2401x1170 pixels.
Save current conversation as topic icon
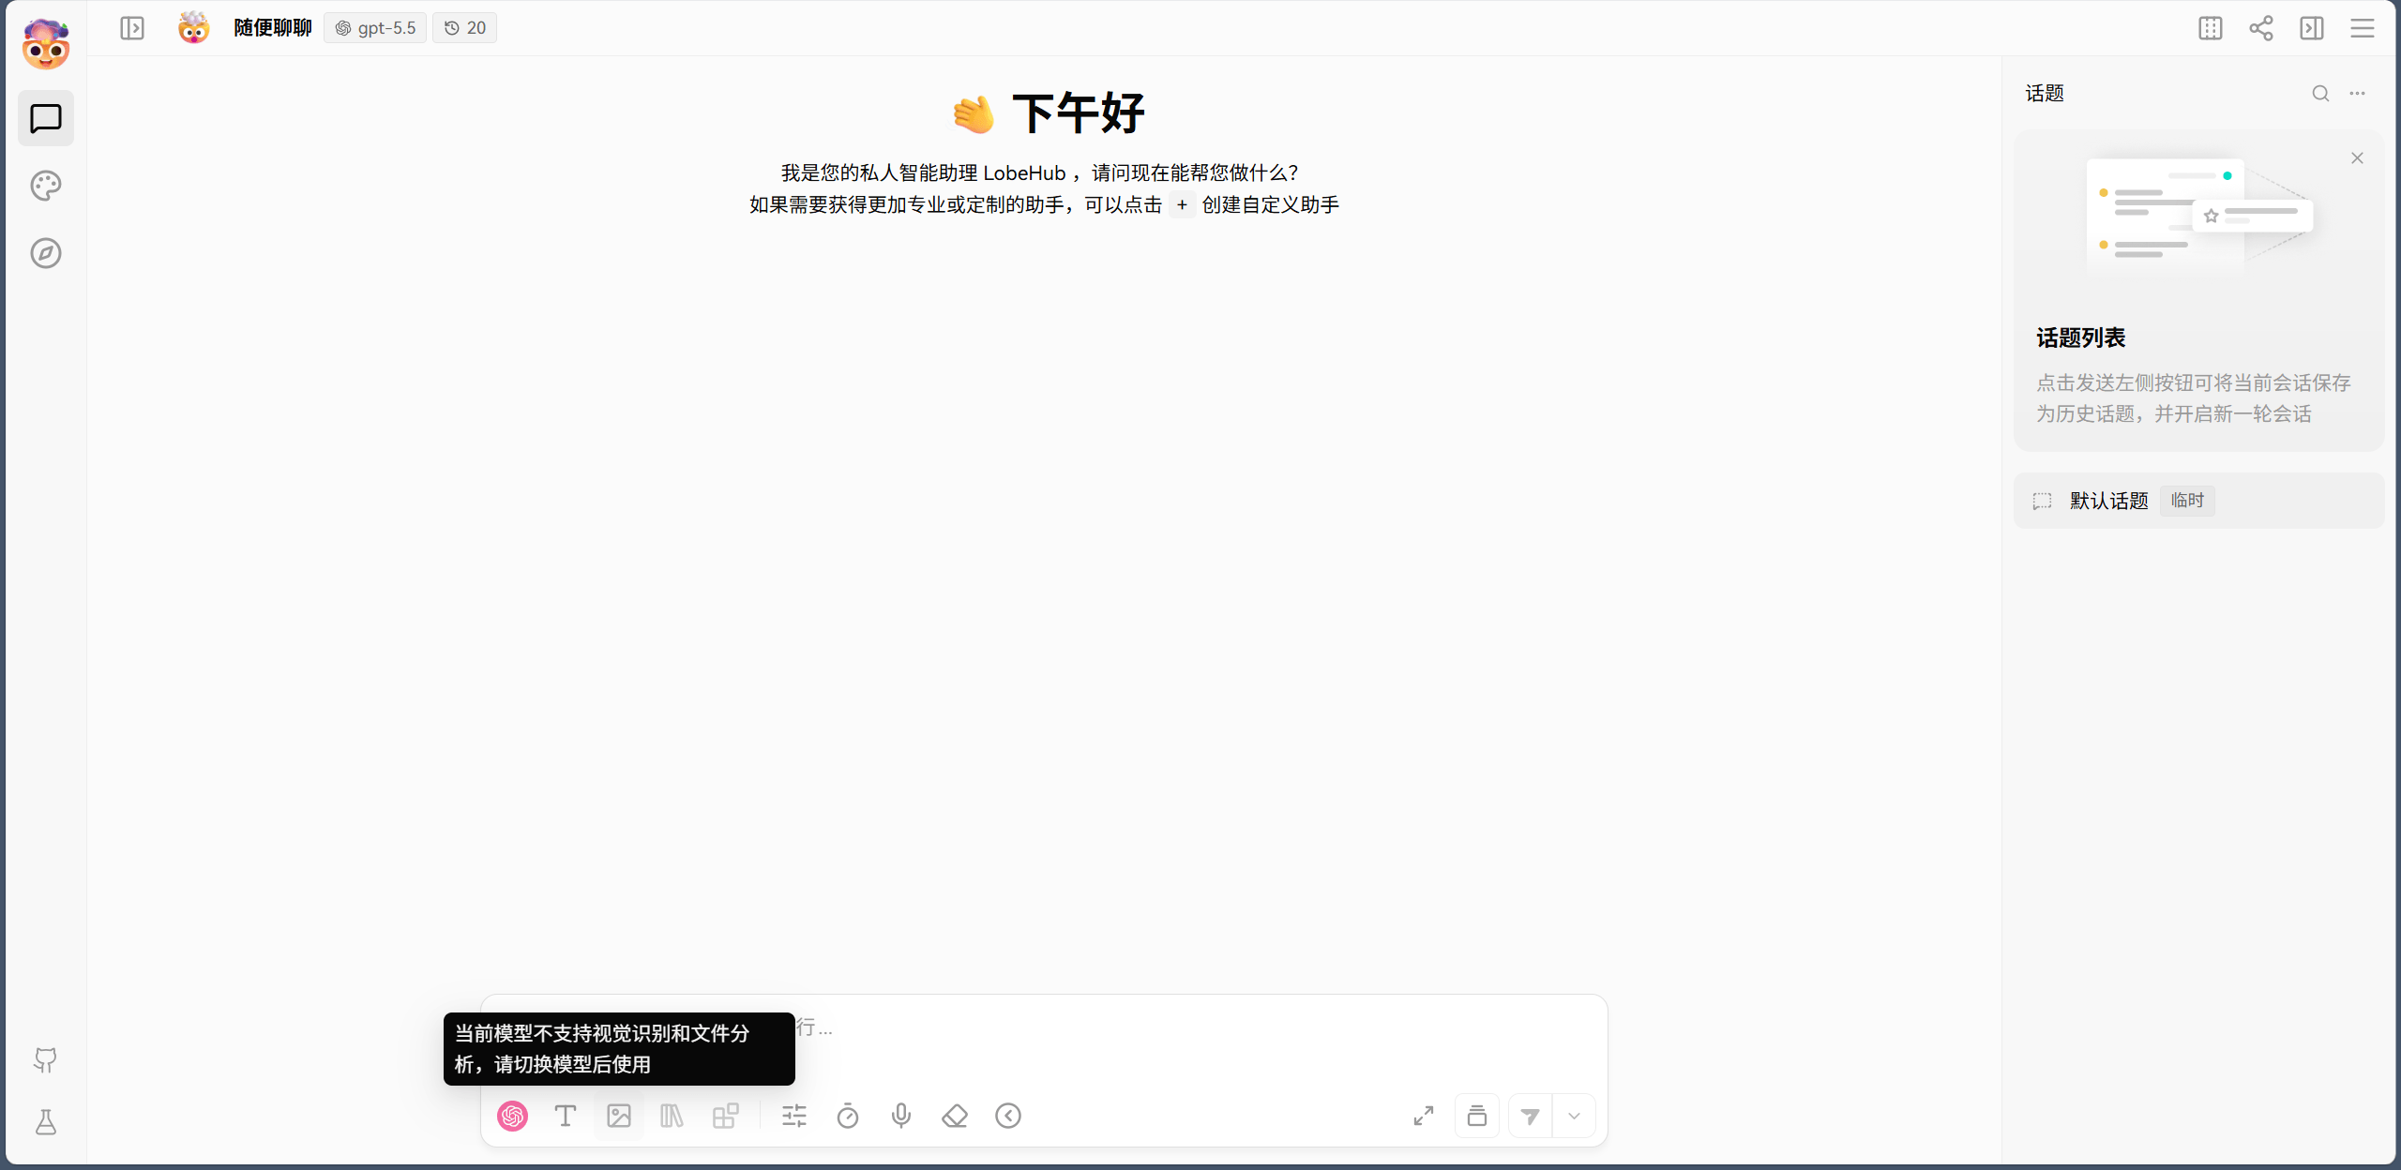pyautogui.click(x=1477, y=1116)
